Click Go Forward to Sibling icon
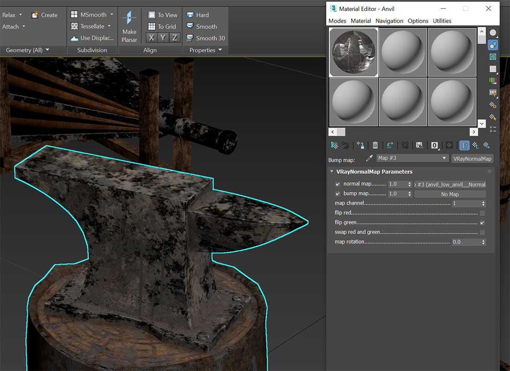The width and height of the screenshot is (510, 371). 487,145
